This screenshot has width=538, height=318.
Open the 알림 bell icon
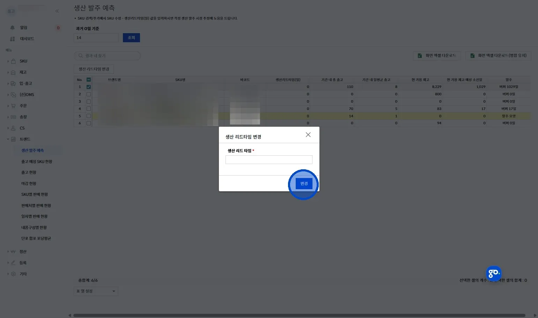[x=13, y=28]
